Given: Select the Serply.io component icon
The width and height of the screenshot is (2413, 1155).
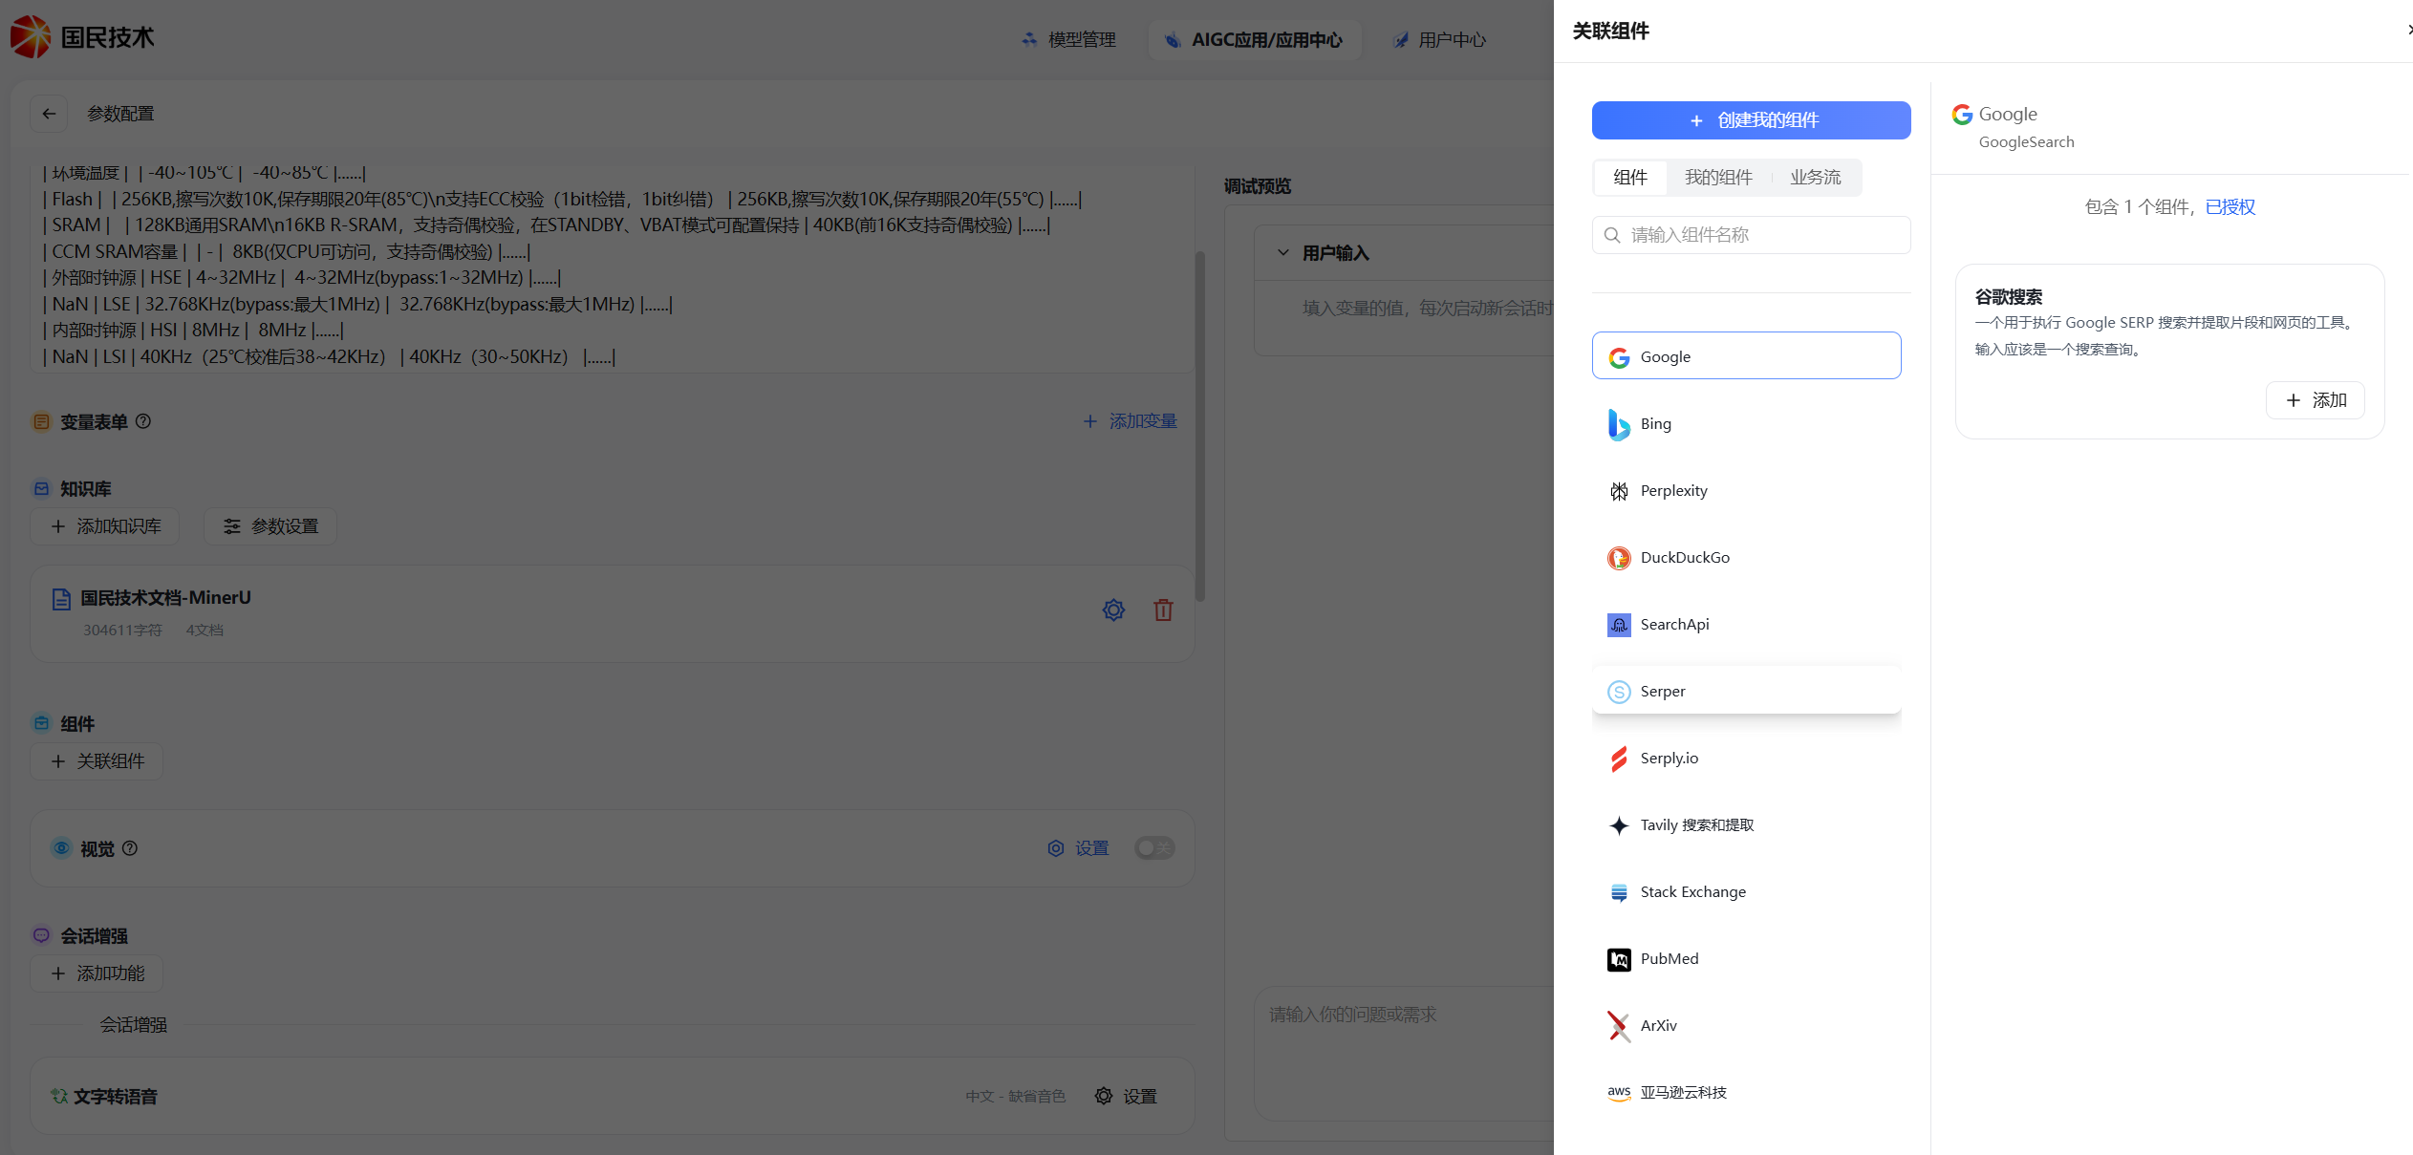Looking at the screenshot, I should pyautogui.click(x=1619, y=759).
